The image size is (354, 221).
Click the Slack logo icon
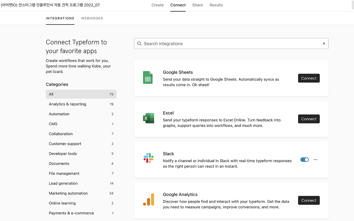coord(149,158)
